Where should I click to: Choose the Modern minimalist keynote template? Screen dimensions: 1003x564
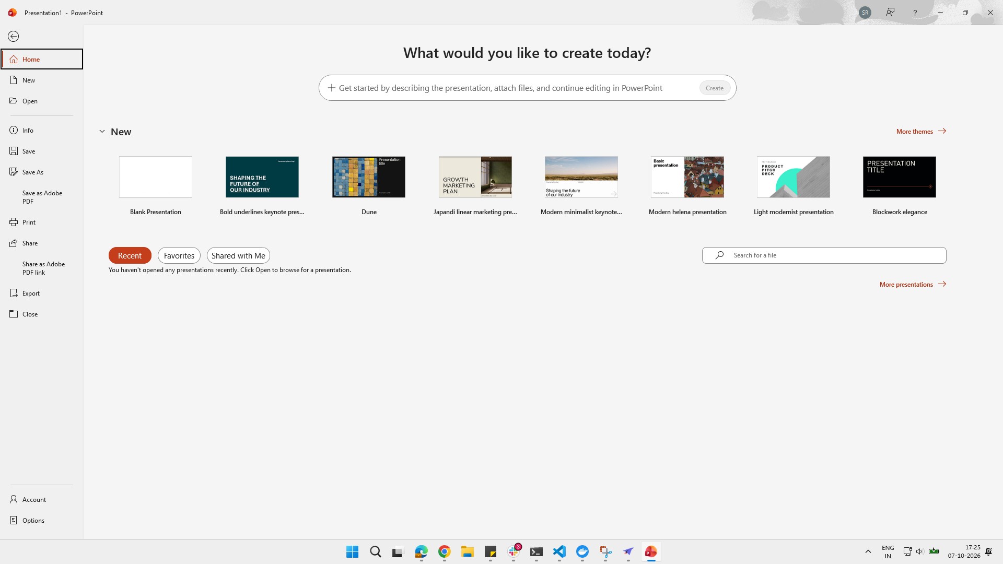tap(581, 177)
